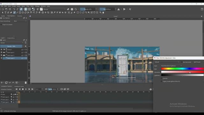This screenshot has height=115, width=204.
Task: Hide the Group 5 layer
Action: 1,50
